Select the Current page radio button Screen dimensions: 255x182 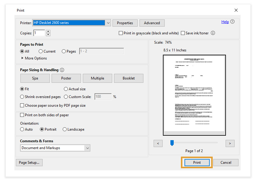(x=40, y=51)
